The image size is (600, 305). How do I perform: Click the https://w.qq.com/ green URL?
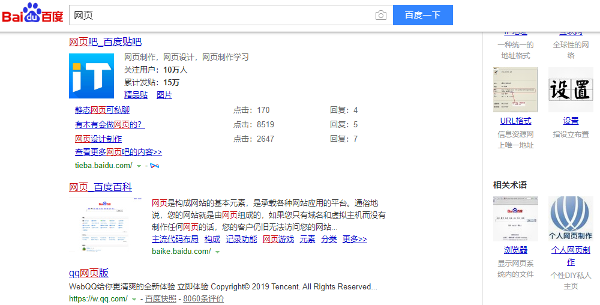[98, 298]
